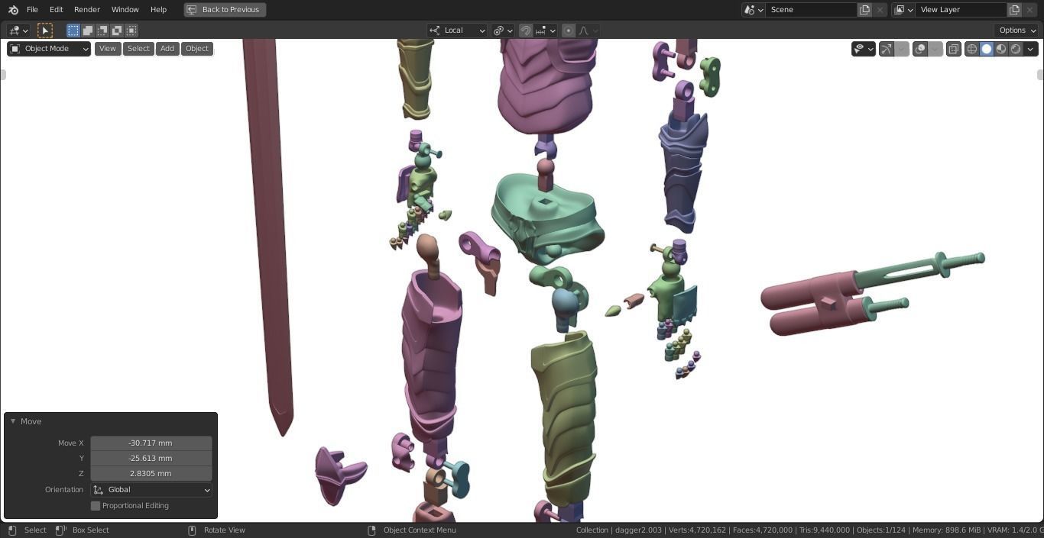Open the overlays options dropdown arrow
1044x538 pixels.
[x=935, y=49]
